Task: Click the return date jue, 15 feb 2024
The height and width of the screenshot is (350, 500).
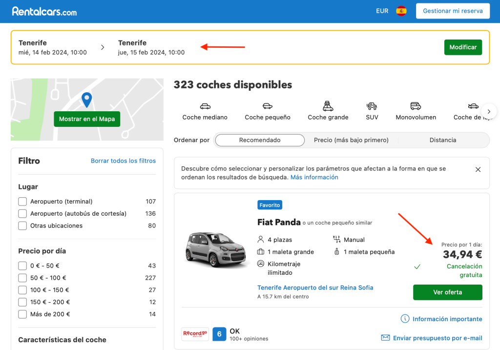Action: coord(151,52)
